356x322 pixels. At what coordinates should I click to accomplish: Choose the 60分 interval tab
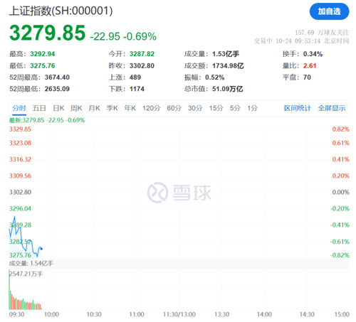tap(174, 108)
